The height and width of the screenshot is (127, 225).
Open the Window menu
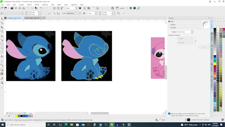(74, 5)
